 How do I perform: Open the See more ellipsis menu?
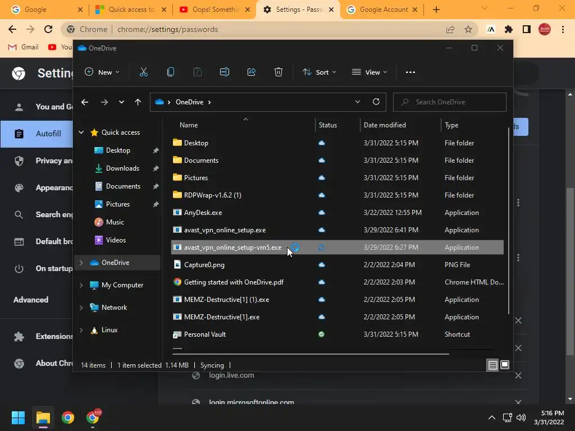[410, 72]
